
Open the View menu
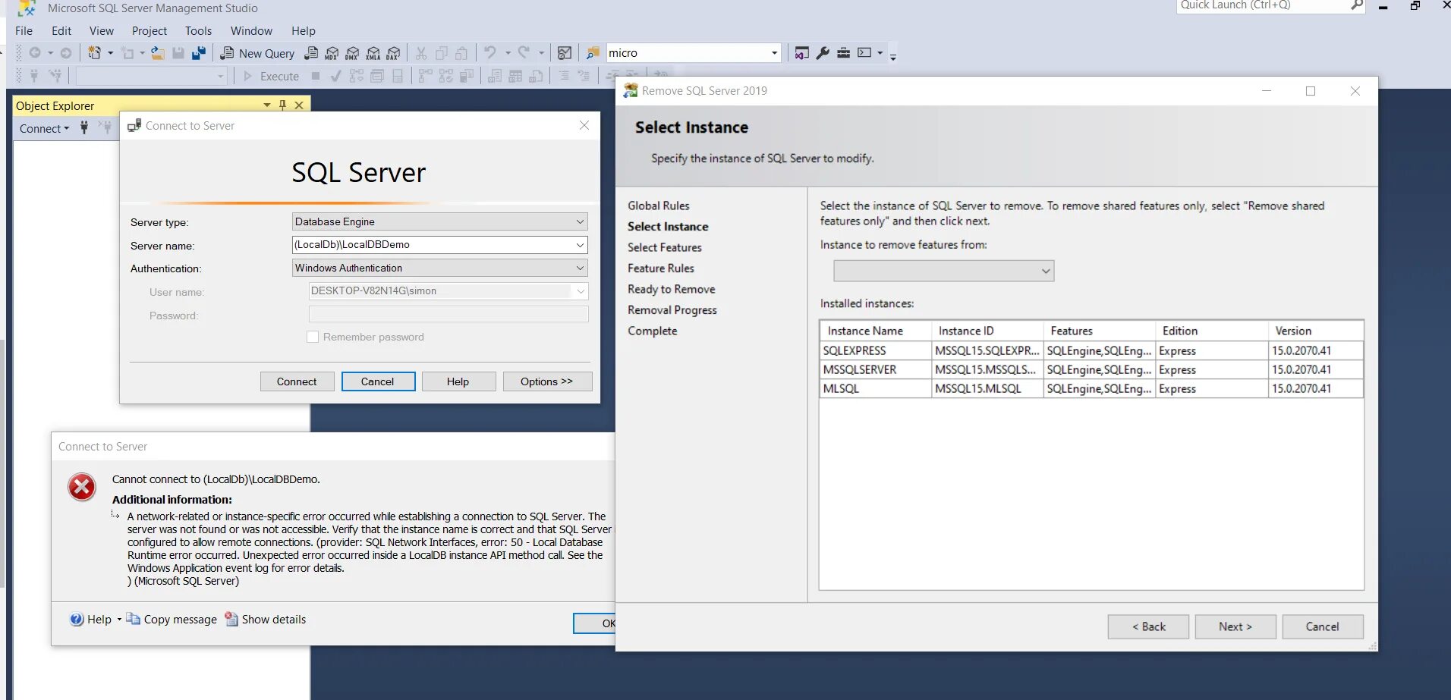102,31
